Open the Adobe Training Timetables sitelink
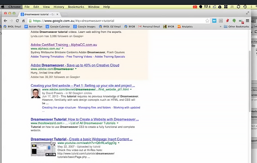The height and width of the screenshot is (163, 257). [x=47, y=56]
